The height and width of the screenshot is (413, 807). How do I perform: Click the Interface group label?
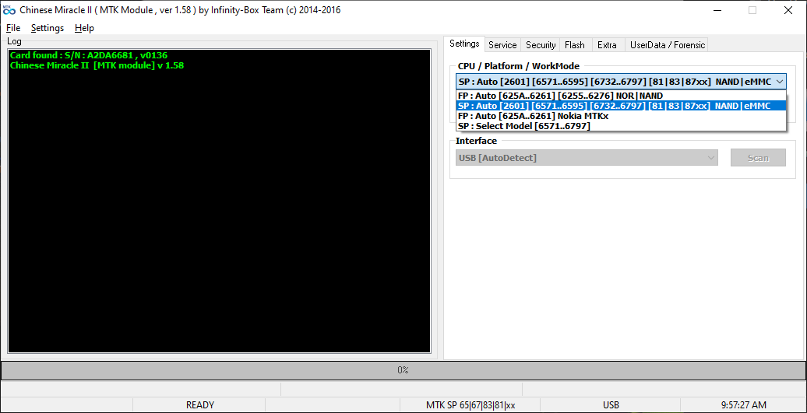pos(476,141)
